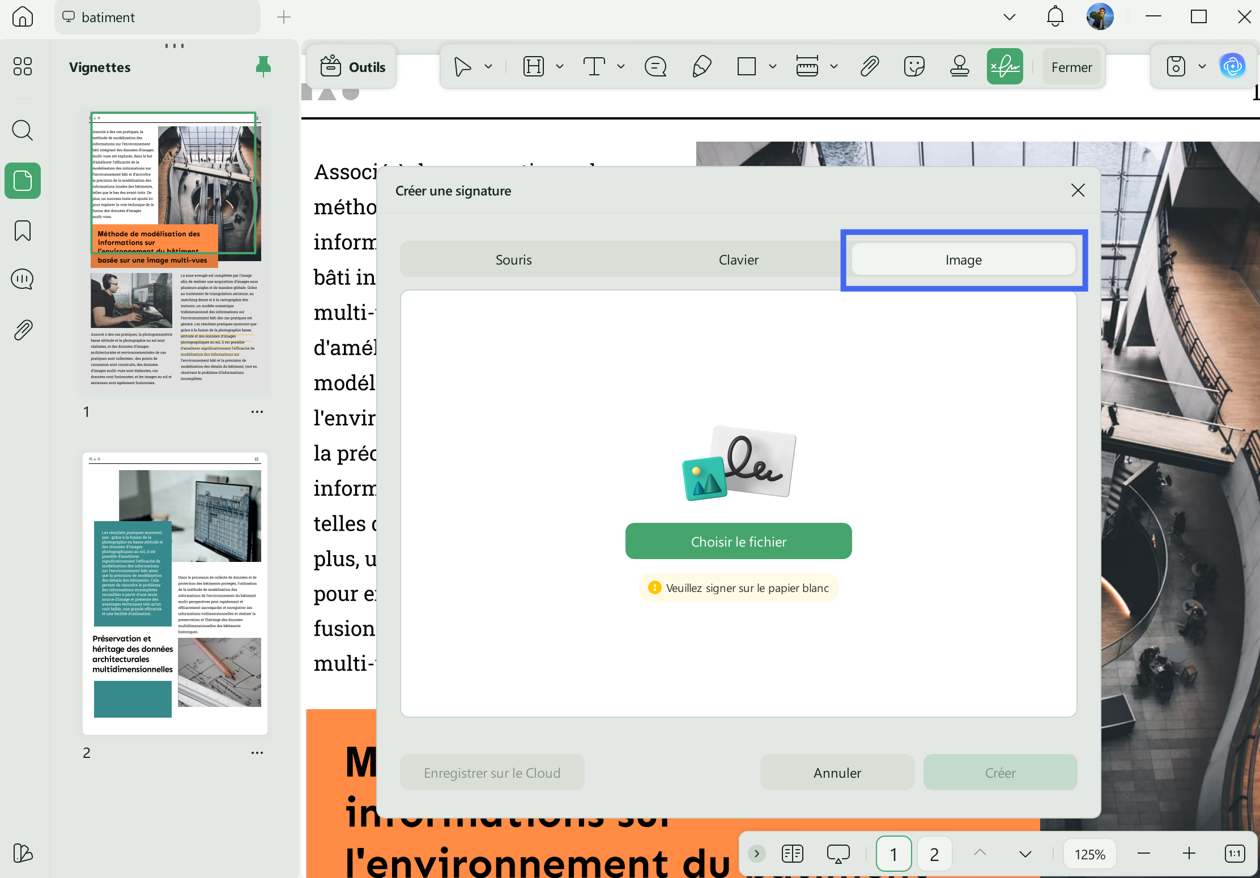Select the Vignettes page panel icon
Viewport: 1260px width, 878px height.
click(23, 181)
